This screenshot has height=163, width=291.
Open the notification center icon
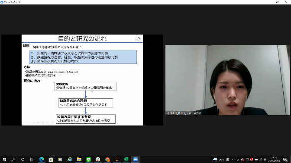[285, 160]
